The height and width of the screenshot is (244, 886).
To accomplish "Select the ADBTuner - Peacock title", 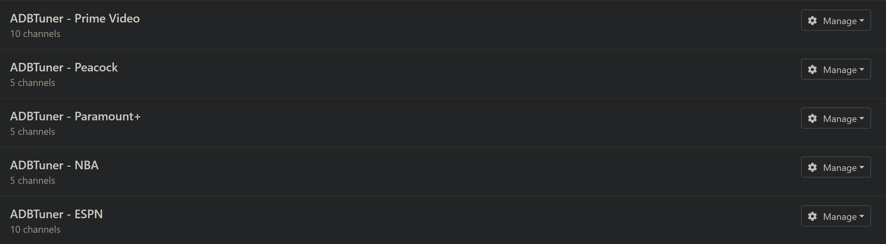I will (64, 67).
